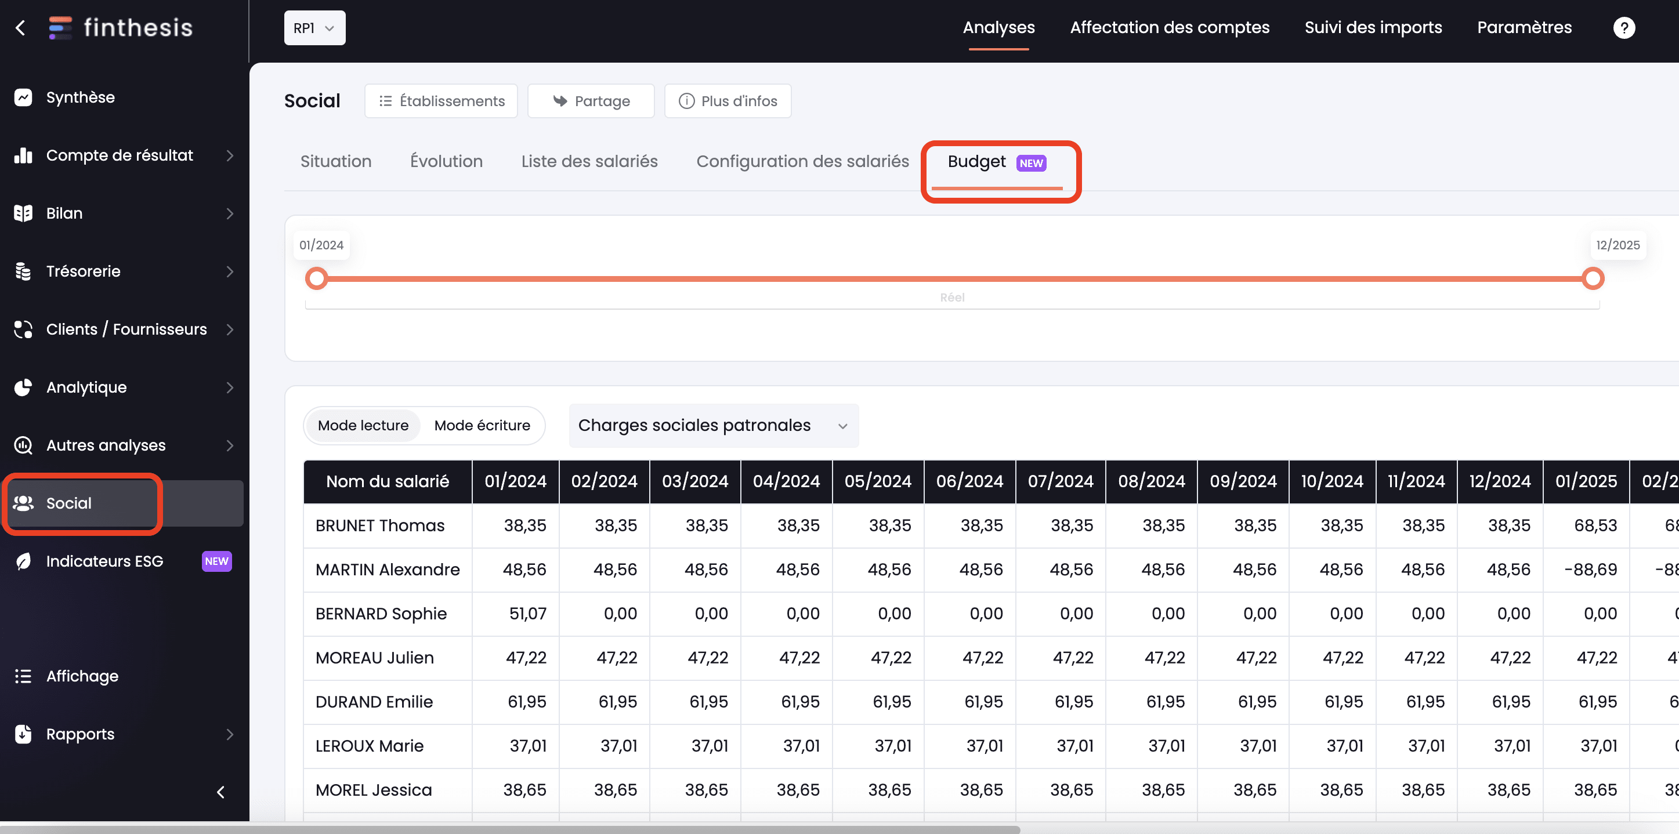Select Mode lecture option
1679x834 pixels.
click(x=363, y=426)
